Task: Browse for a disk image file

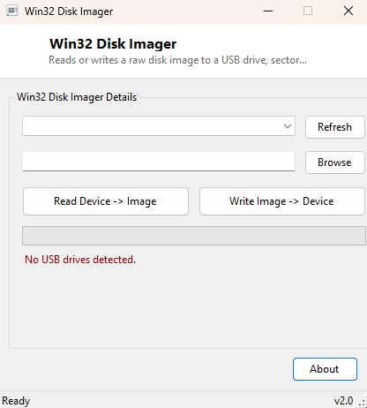Action: (335, 162)
